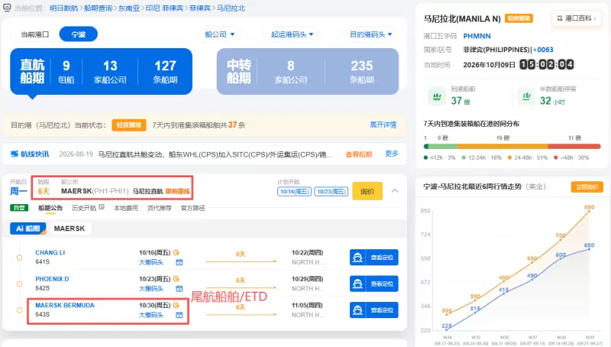Open the MAERSK BERMUDA vessel link
The height and width of the screenshot is (347, 611).
click(65, 305)
